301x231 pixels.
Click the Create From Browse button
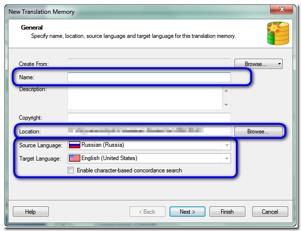tap(255, 64)
